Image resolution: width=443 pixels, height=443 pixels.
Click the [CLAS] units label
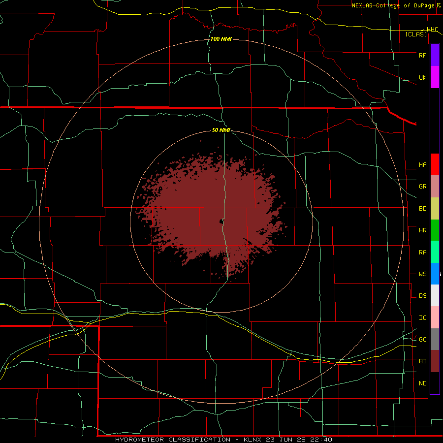[416, 34]
